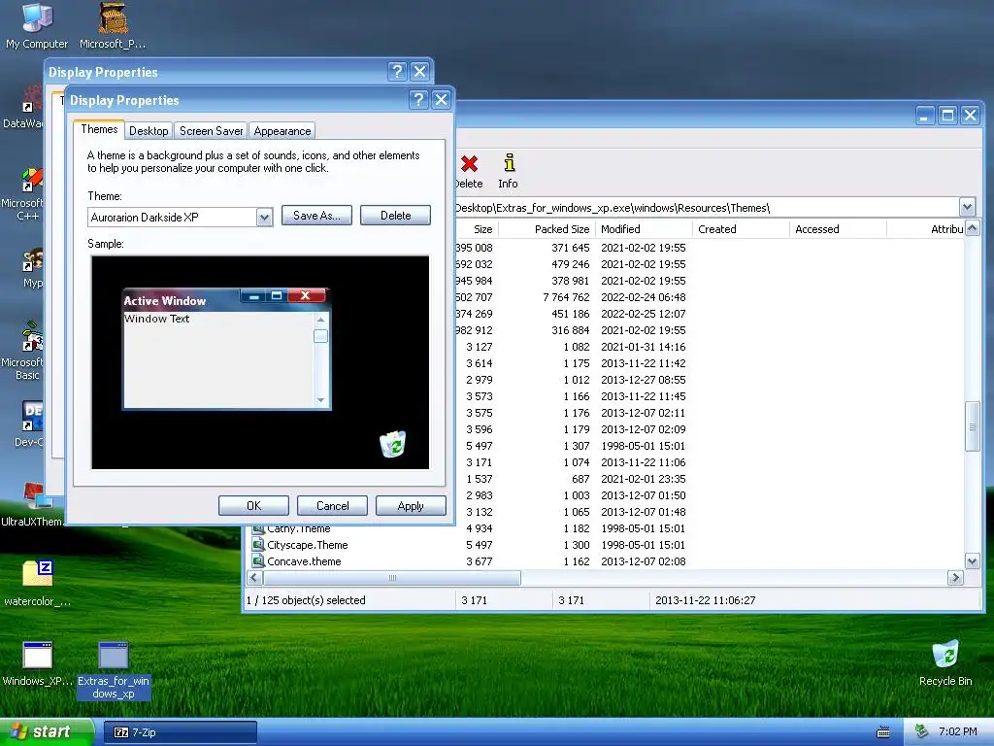Viewport: 994px width, 746px height.
Task: Click the horizontal scrollbar thumb in 7-Zip
Action: (x=392, y=577)
